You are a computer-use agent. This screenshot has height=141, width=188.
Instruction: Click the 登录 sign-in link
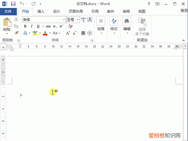pyautogui.click(x=184, y=11)
